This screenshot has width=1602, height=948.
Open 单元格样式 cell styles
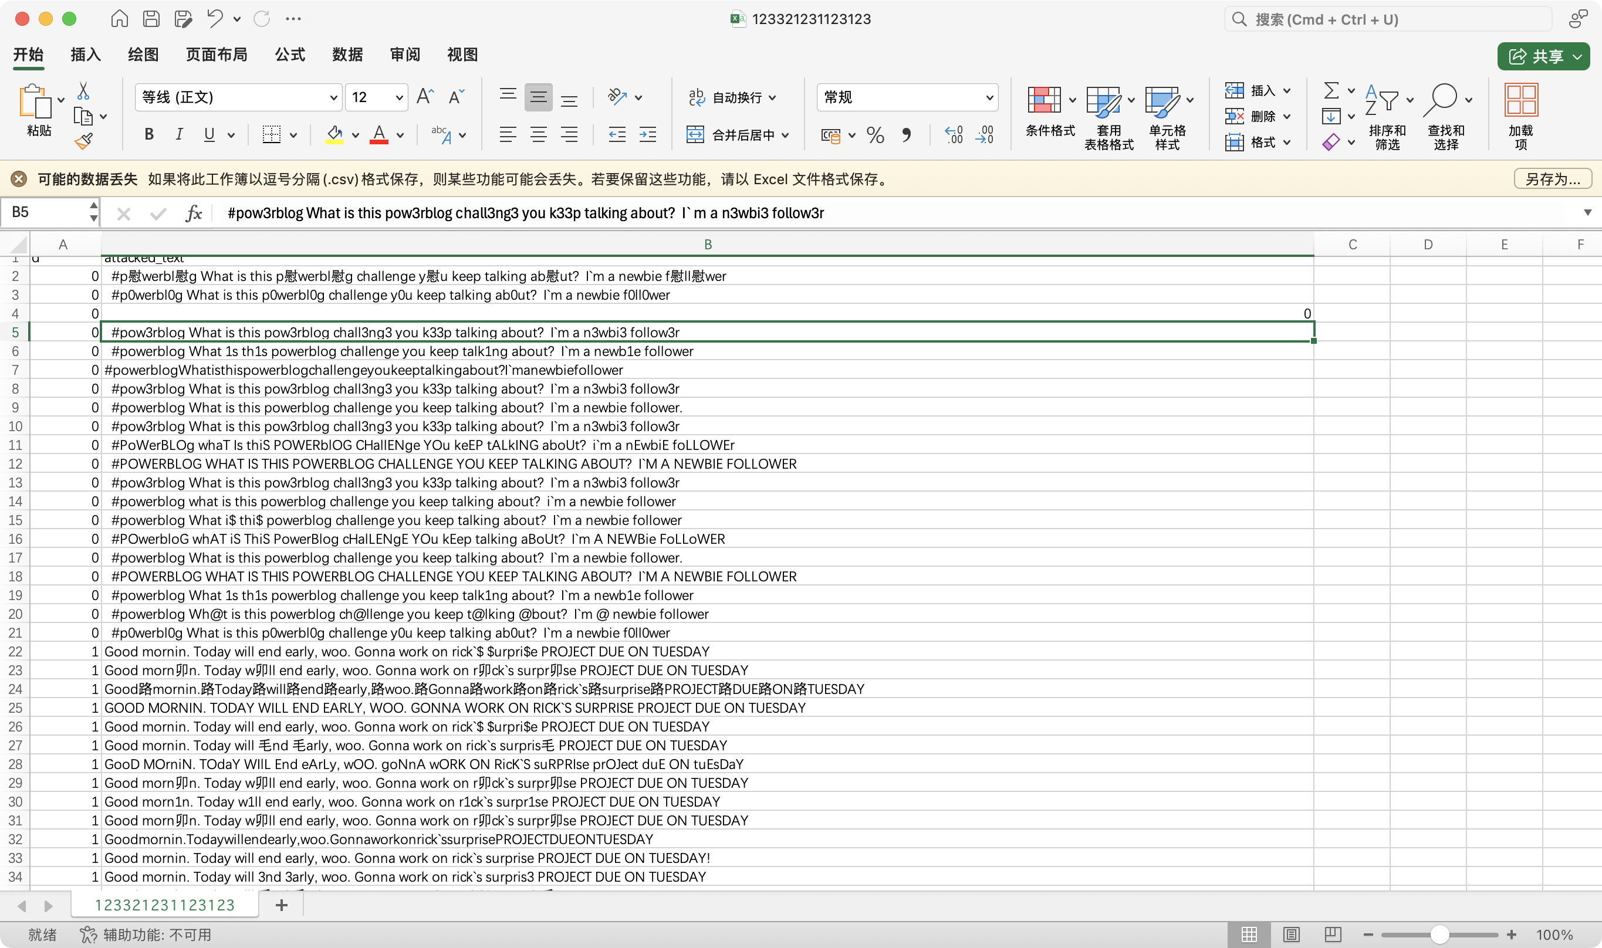pyautogui.click(x=1167, y=118)
